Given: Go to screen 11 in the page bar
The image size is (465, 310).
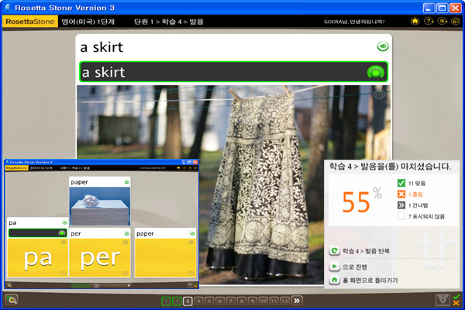Looking at the screenshot, I should [x=274, y=301].
